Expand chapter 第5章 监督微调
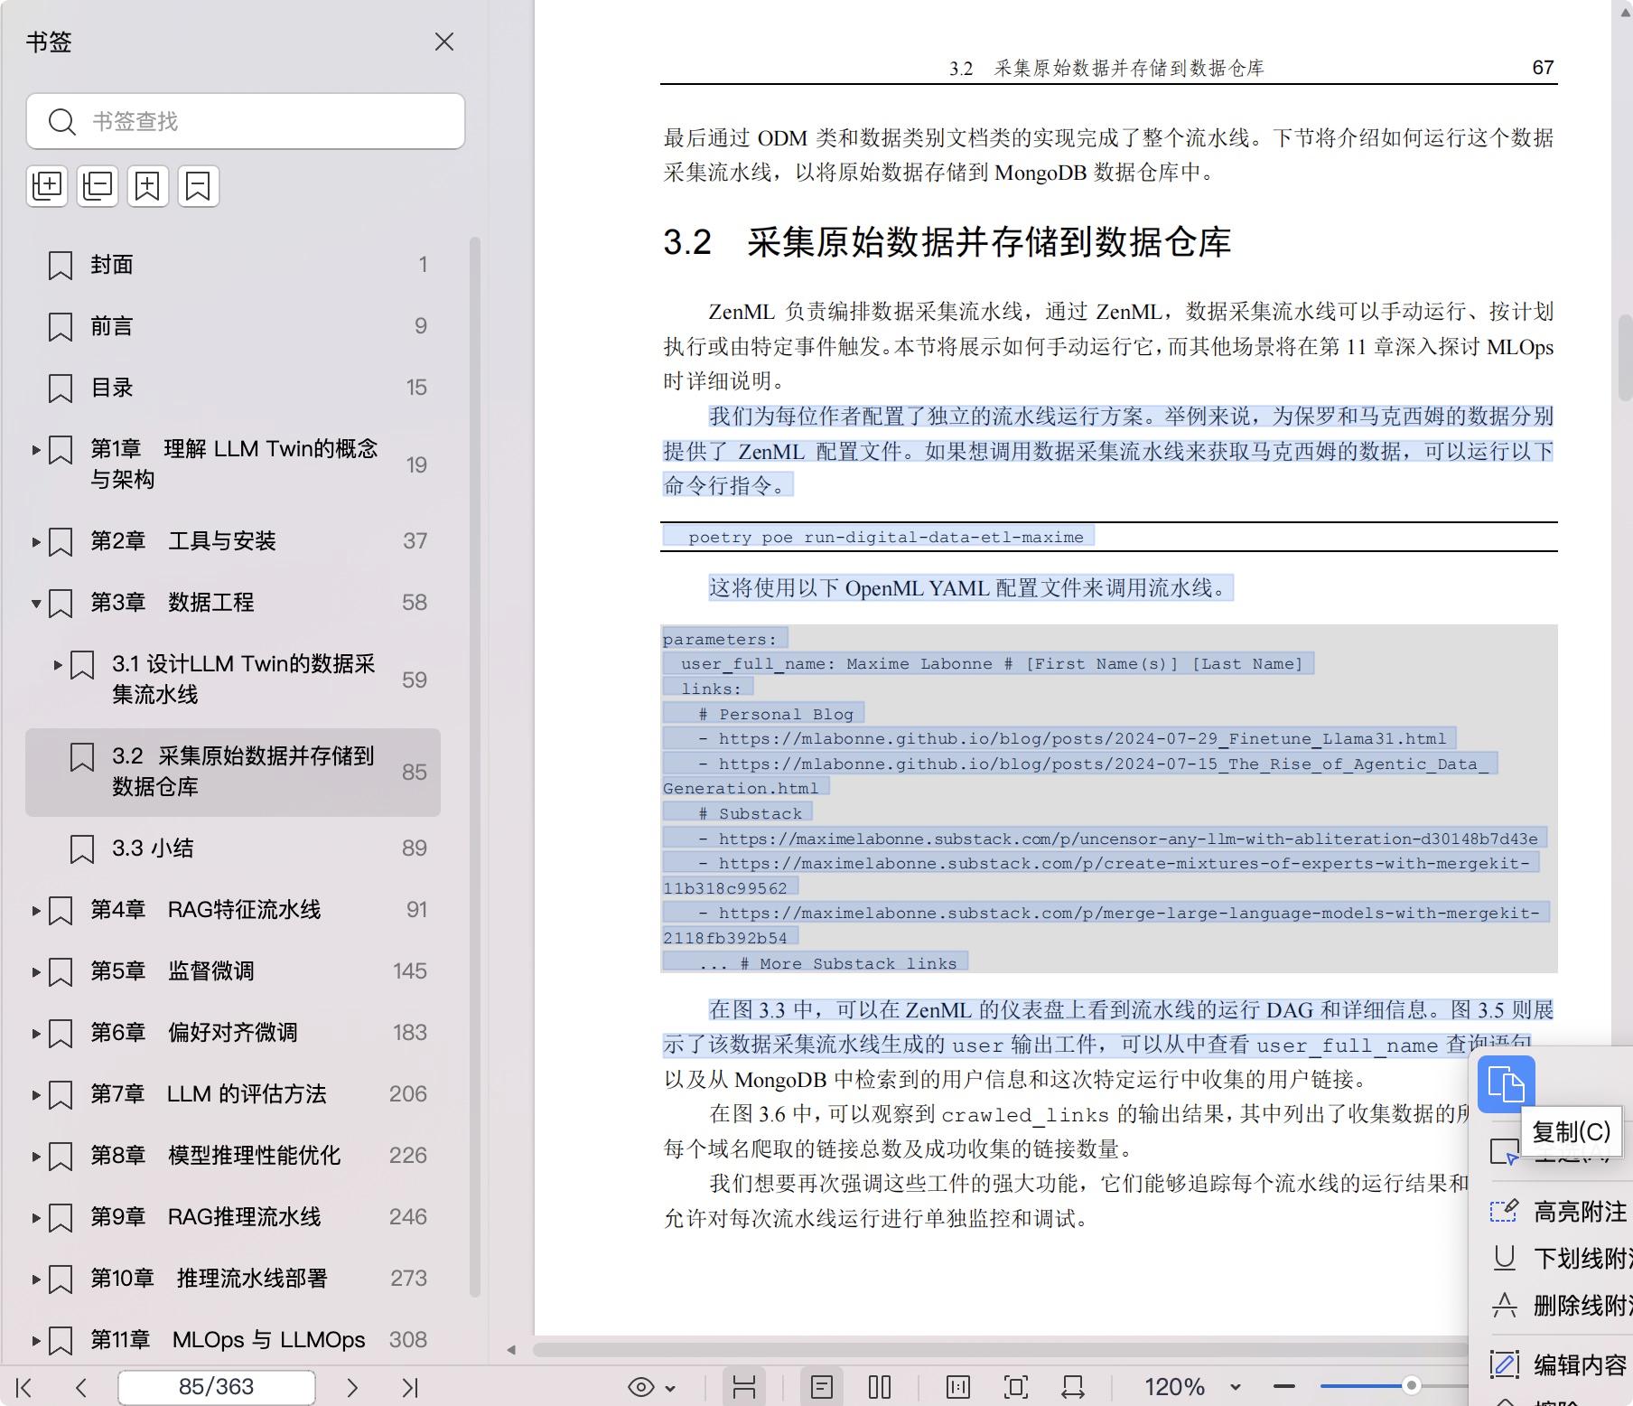The width and height of the screenshot is (1633, 1406). coord(36,971)
